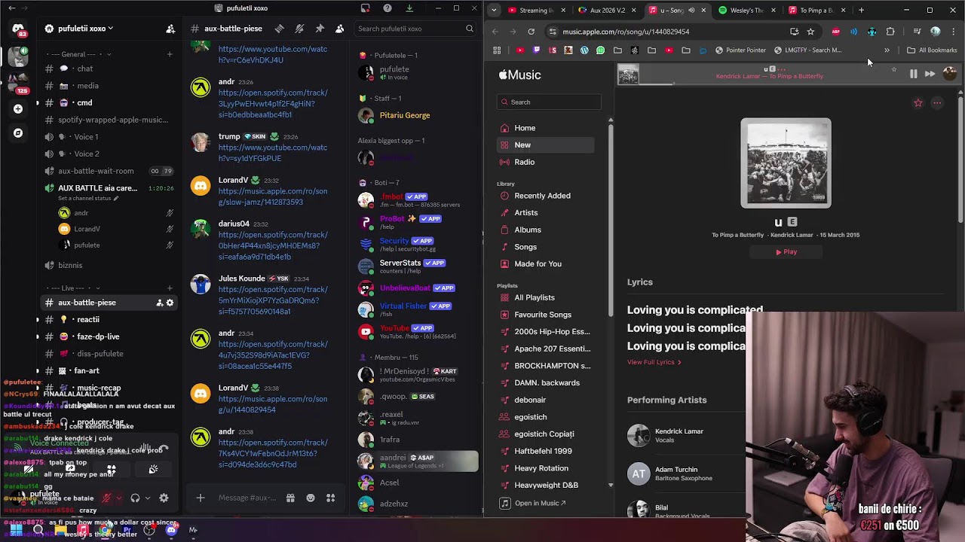Screen dimensions: 965x542
Task: Open Discord direct messages home icon
Action: coord(18,29)
